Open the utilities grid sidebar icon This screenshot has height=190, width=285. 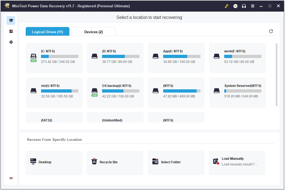pyautogui.click(x=11, y=31)
